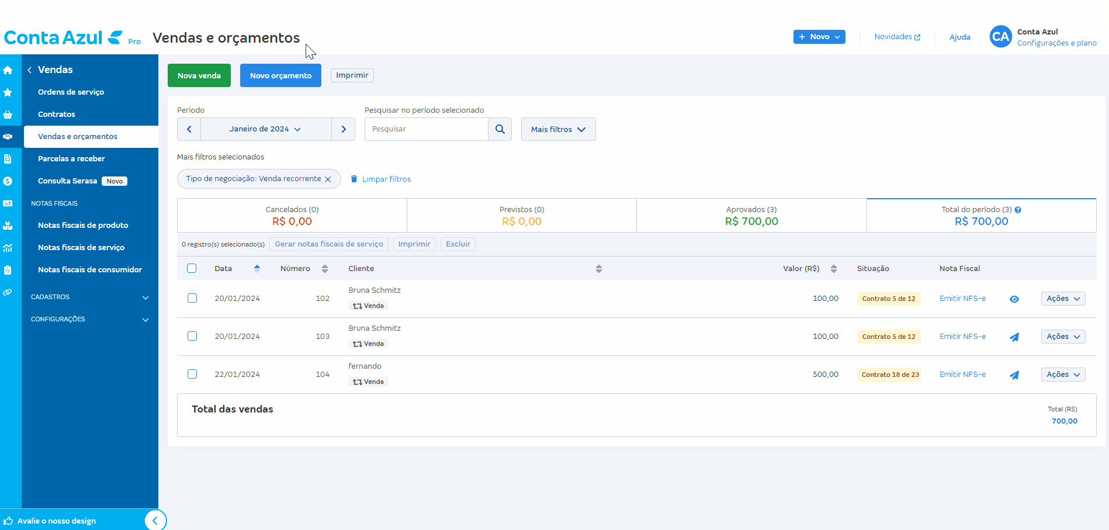Open Notas fiscais de consumidor
The width and height of the screenshot is (1109, 530).
tap(91, 270)
